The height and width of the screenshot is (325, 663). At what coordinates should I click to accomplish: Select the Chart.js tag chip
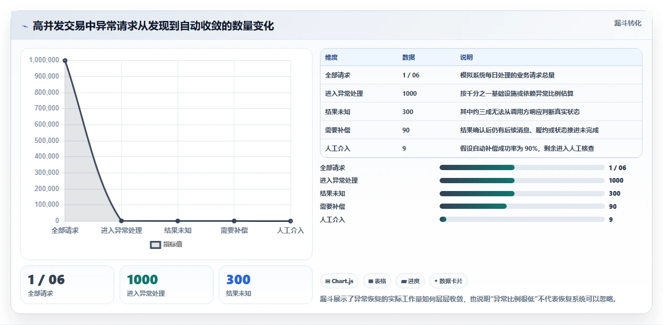tap(339, 281)
